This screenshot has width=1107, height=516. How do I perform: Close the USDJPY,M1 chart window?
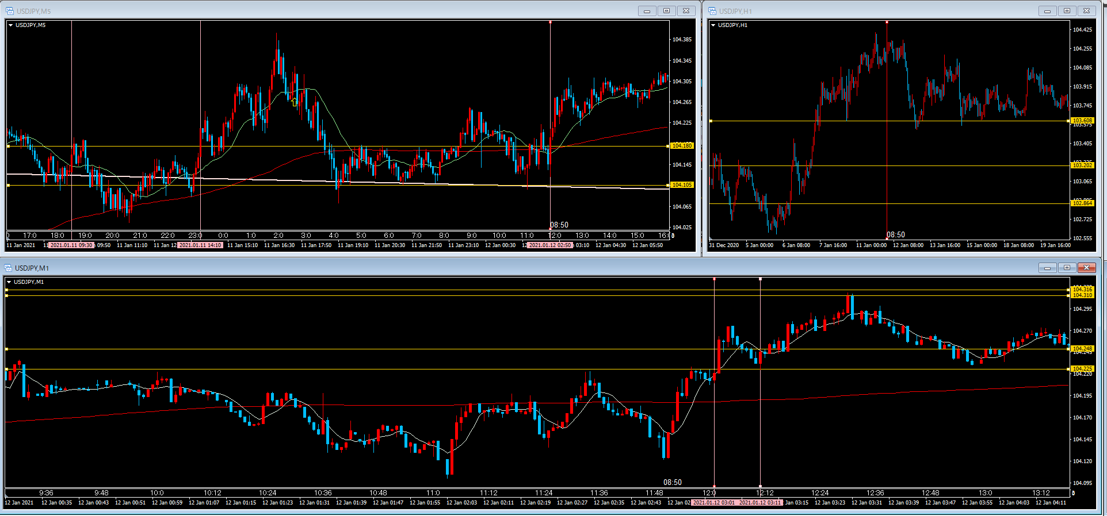[x=1086, y=268]
